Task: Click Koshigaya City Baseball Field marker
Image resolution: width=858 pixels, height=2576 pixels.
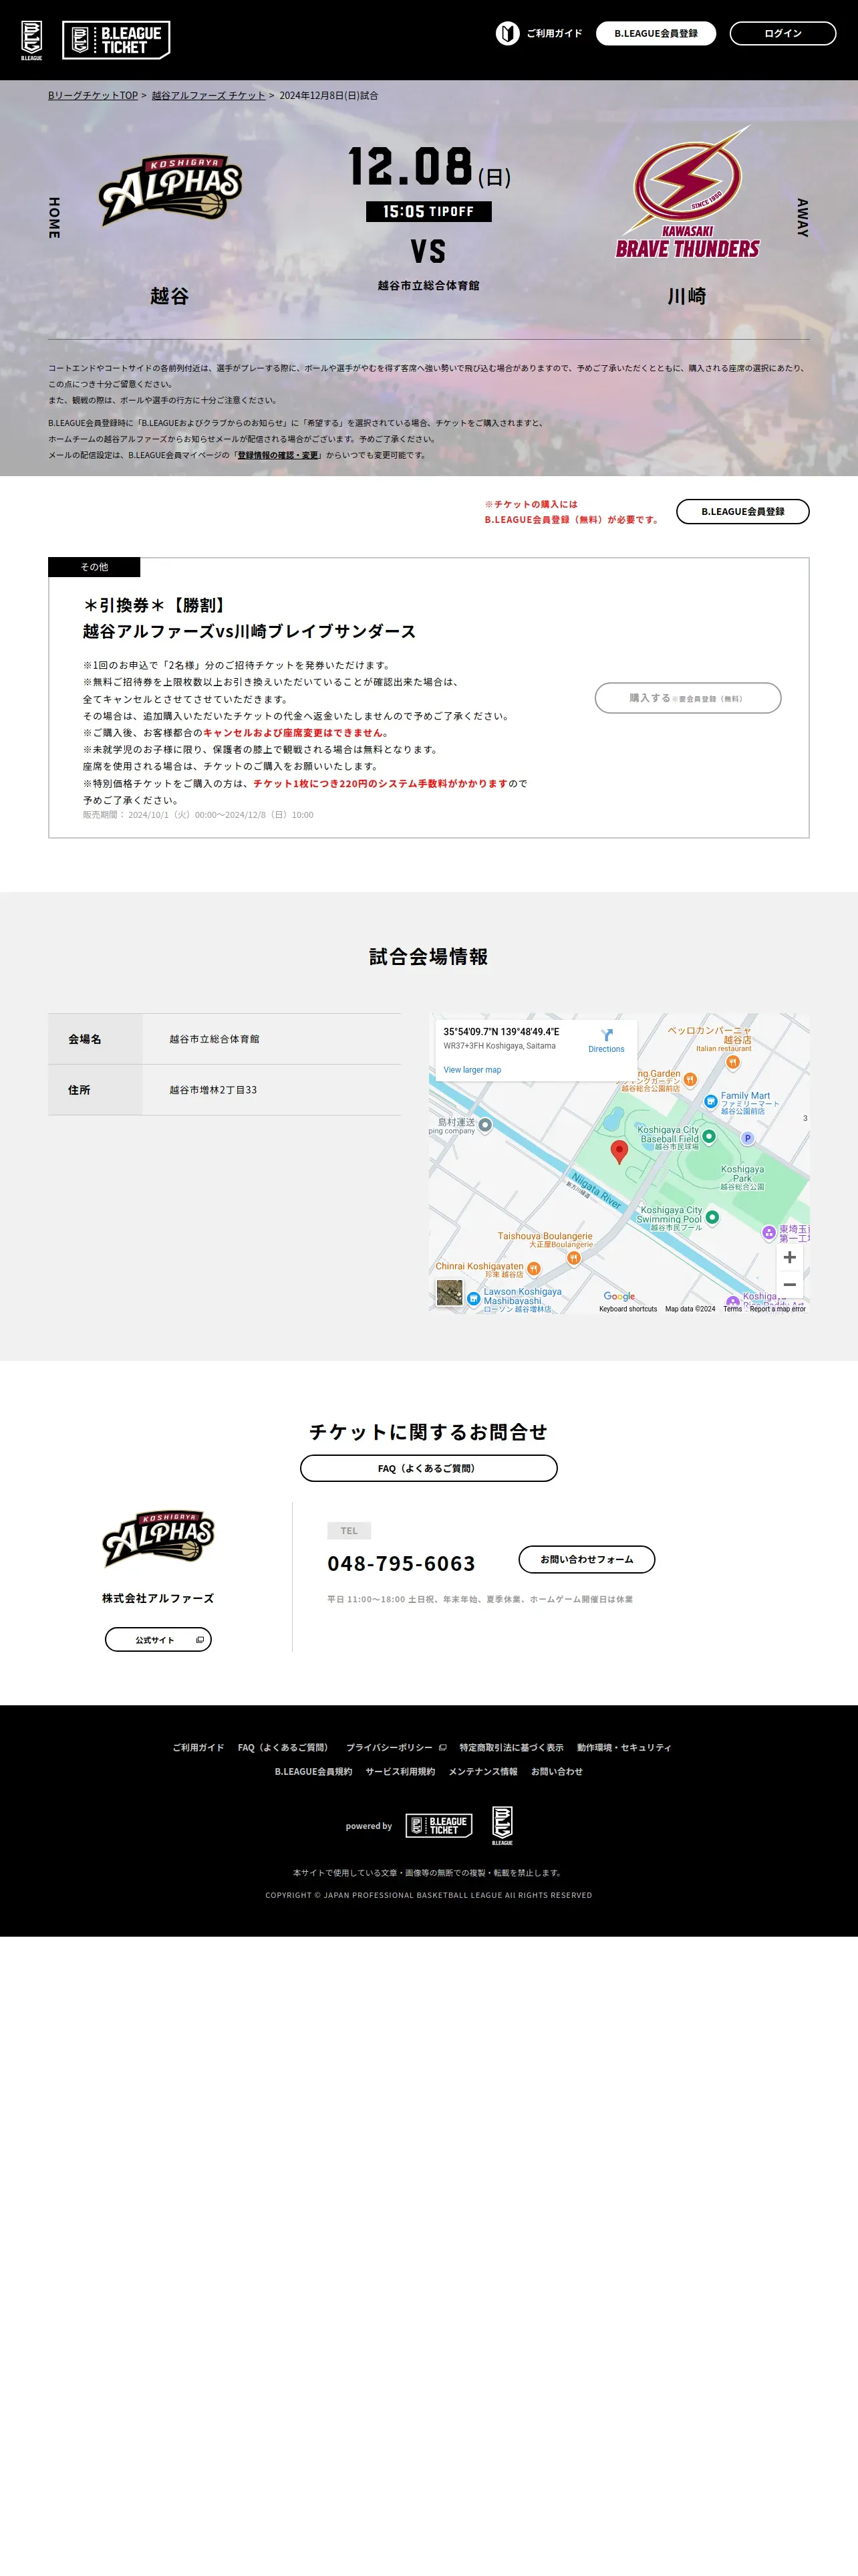Action: click(x=709, y=1136)
